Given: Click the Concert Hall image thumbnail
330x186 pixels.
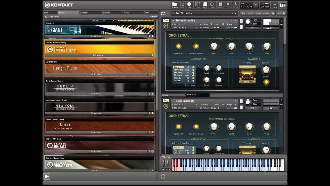Looking at the screenshot, I should (247, 74).
